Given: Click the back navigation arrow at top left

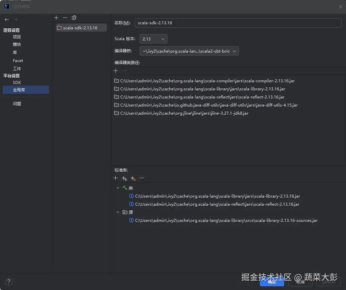Looking at the screenshot, I should point(6,20).
